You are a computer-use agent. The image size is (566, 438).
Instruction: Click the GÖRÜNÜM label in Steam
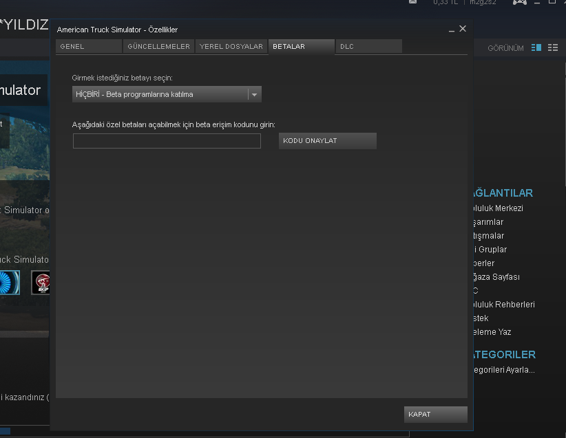[505, 48]
